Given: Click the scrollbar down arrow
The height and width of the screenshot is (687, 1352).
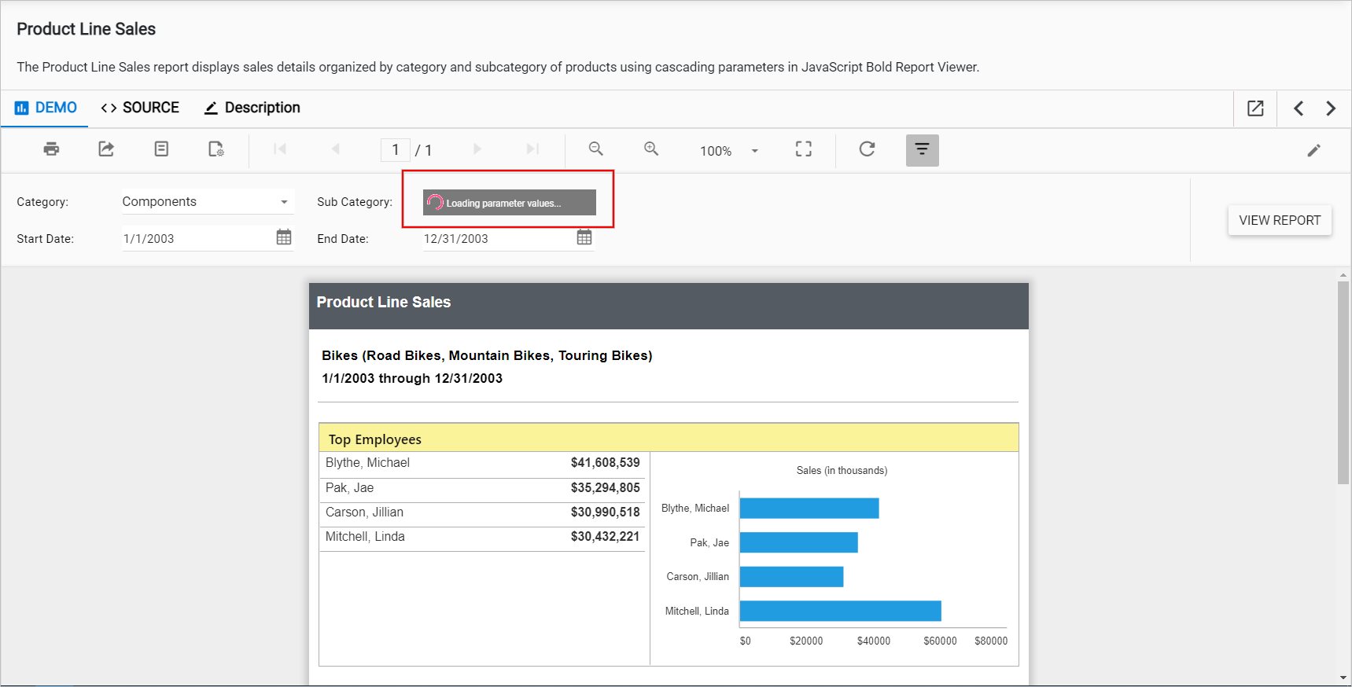Looking at the screenshot, I should tap(1343, 678).
